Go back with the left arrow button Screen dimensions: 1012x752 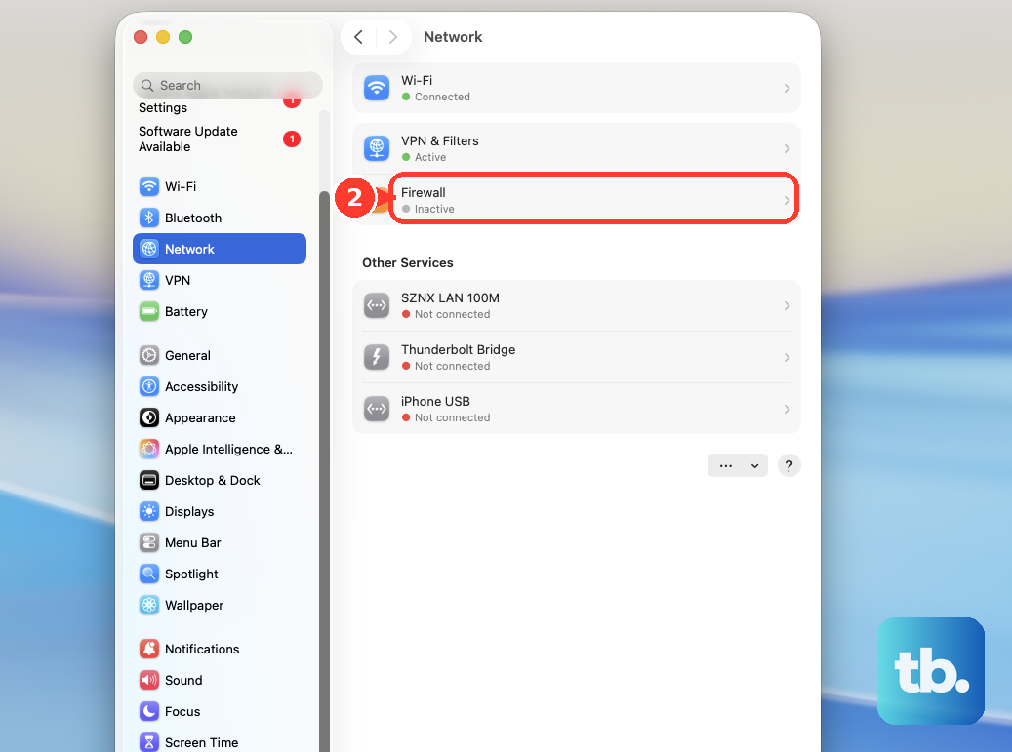pyautogui.click(x=359, y=37)
